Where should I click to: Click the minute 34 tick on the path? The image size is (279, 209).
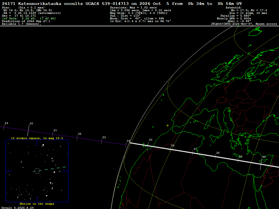(126, 144)
